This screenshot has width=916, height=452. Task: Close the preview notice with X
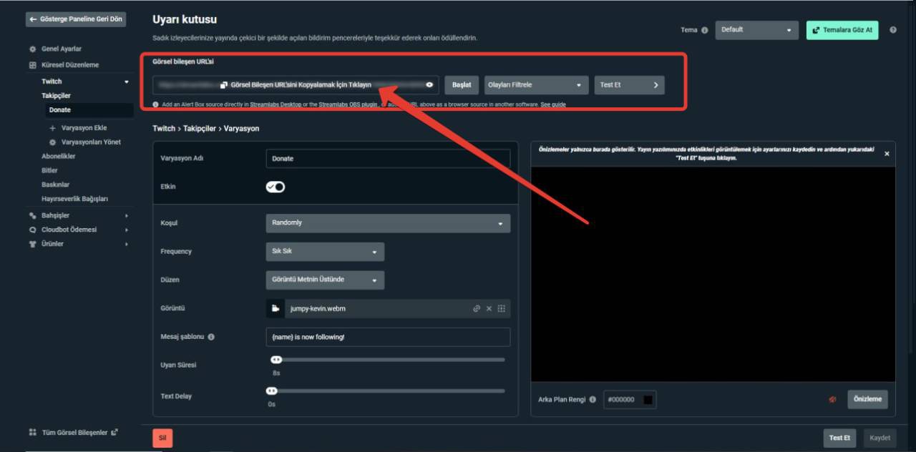pos(887,154)
